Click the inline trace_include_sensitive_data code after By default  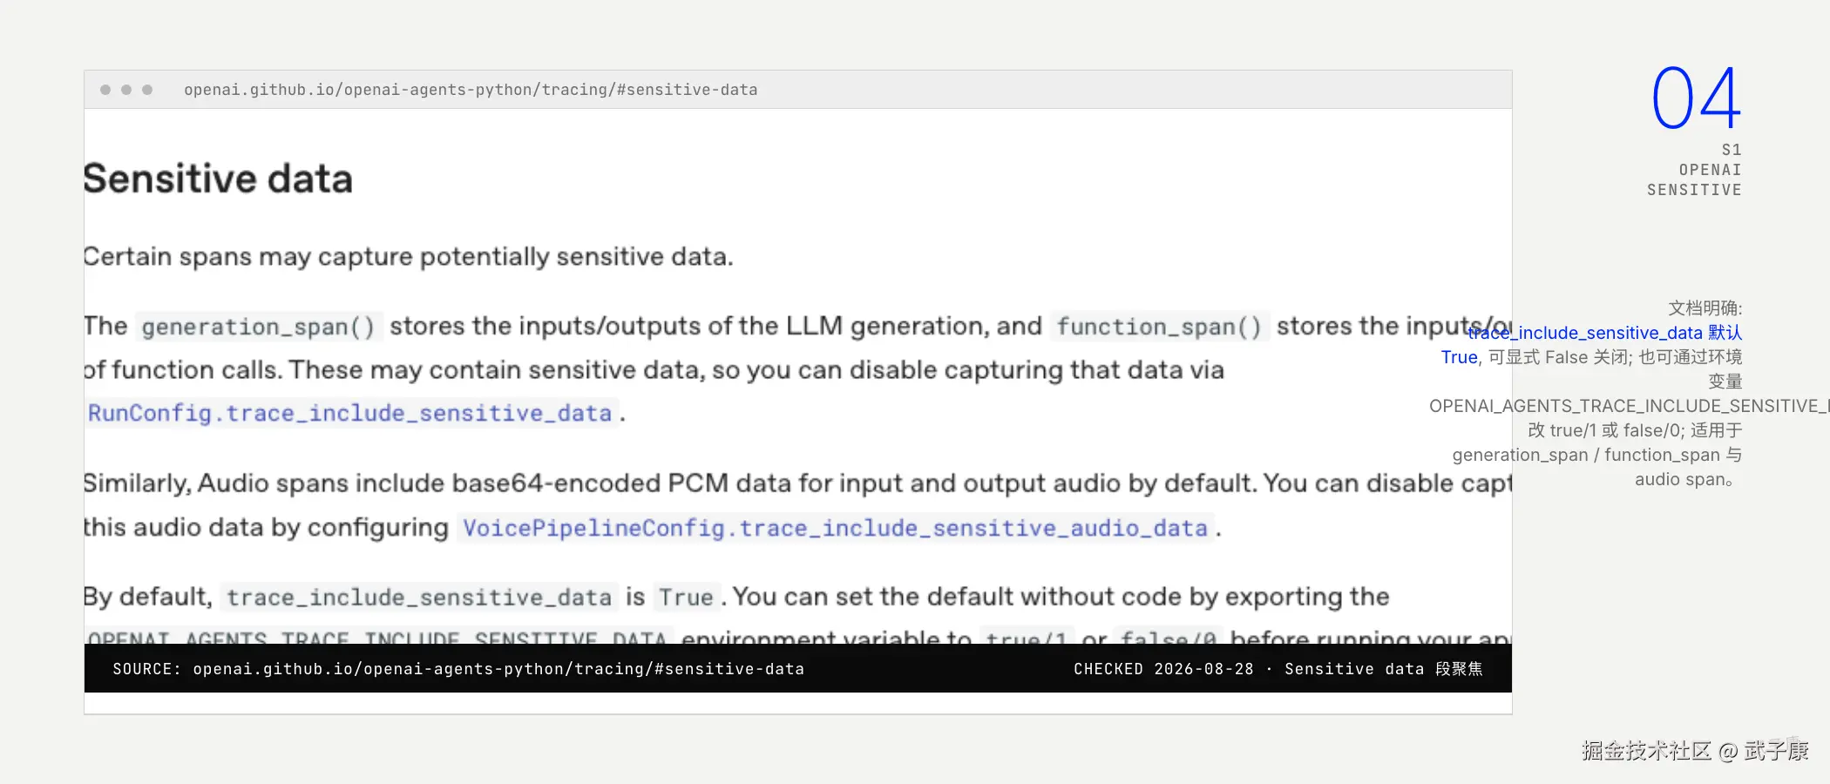coord(419,598)
